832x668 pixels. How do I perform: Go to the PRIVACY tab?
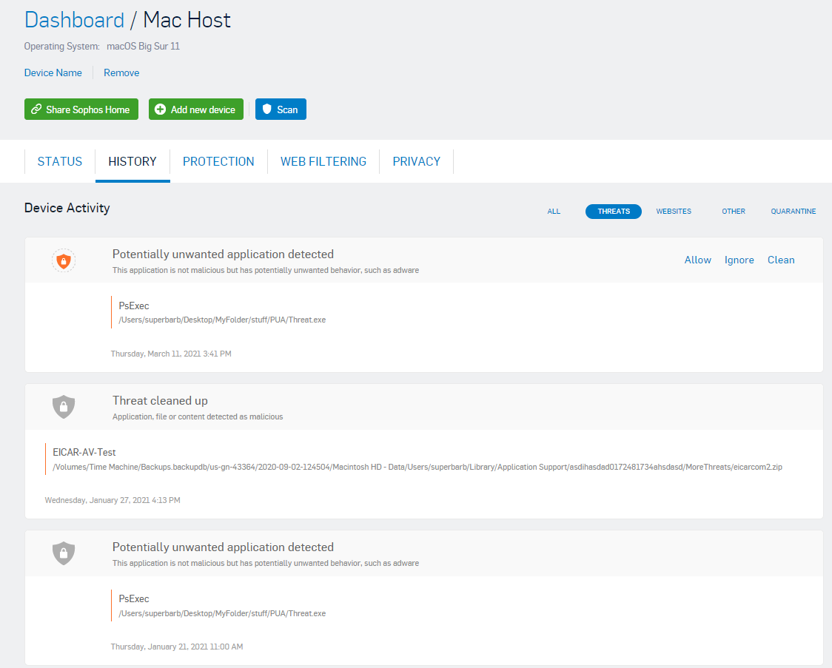[416, 161]
